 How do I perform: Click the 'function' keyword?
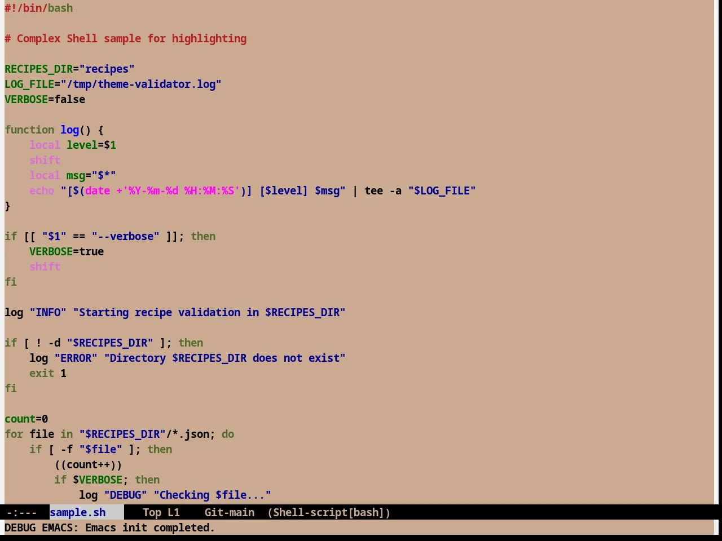pyautogui.click(x=29, y=130)
